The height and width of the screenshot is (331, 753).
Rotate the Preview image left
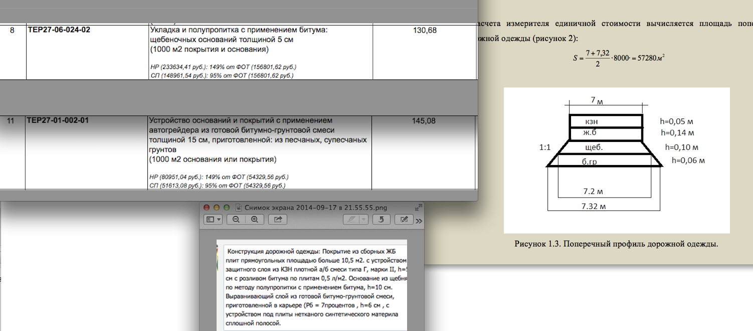[382, 219]
